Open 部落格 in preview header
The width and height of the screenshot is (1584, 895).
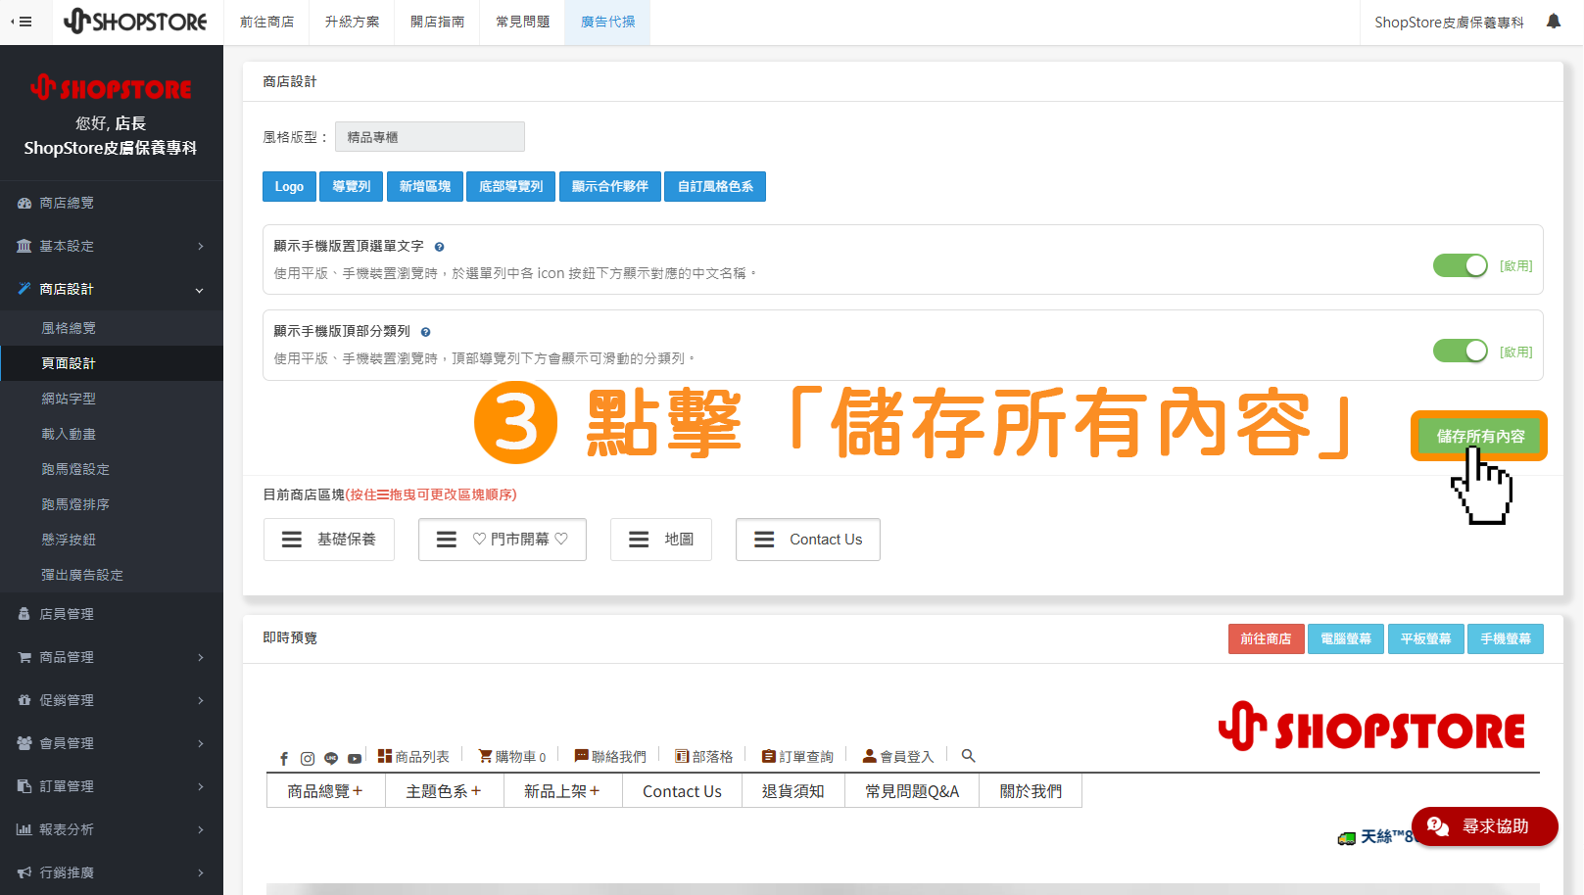pos(703,756)
